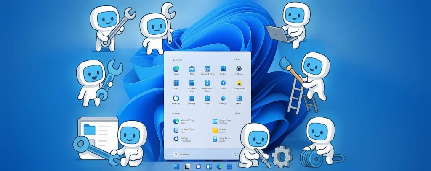The height and width of the screenshot is (171, 431).
Task: Click the power button in the Start menu
Action: pyautogui.click(x=236, y=155)
